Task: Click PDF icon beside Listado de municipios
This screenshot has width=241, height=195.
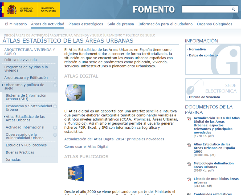Action: [189, 179]
